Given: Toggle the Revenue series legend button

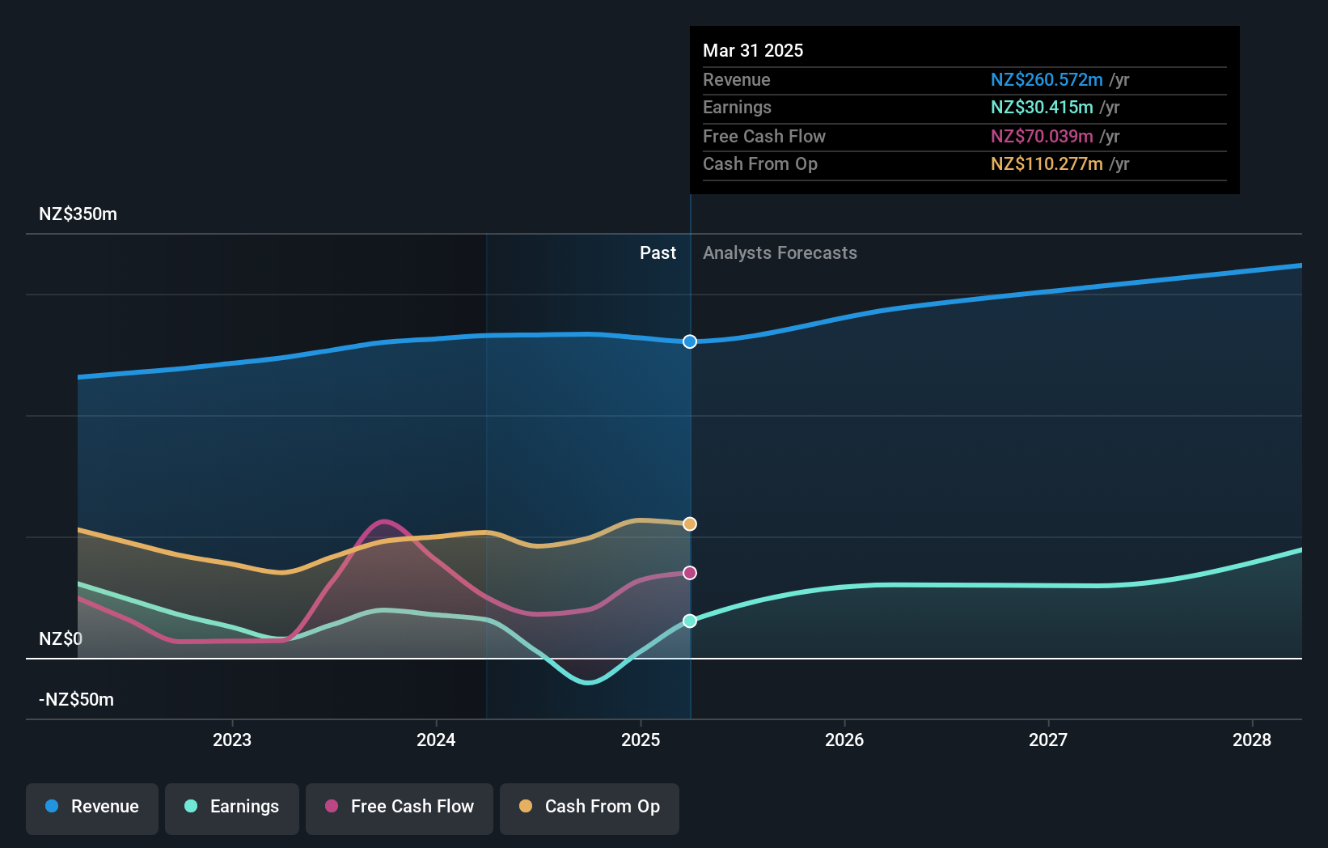Looking at the screenshot, I should (x=92, y=808).
